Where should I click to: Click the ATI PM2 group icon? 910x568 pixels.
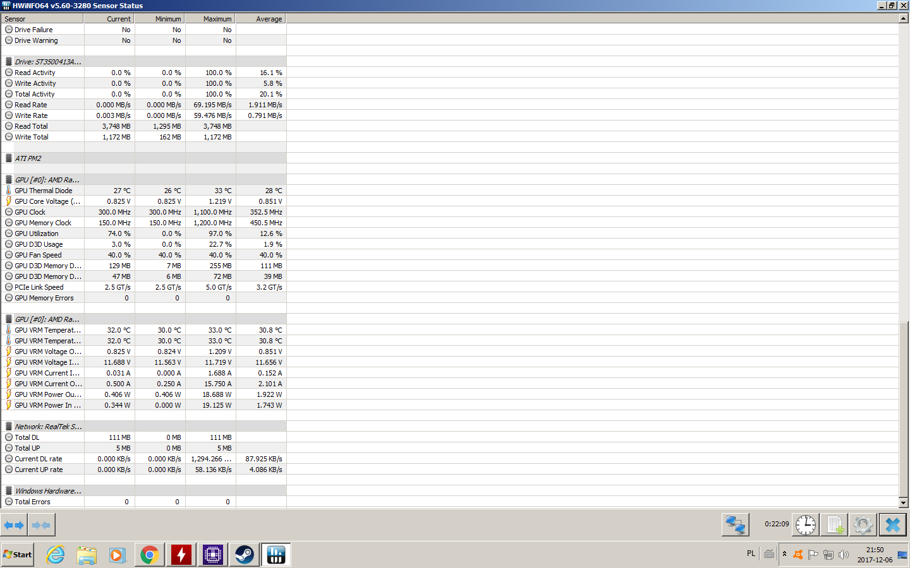click(9, 158)
